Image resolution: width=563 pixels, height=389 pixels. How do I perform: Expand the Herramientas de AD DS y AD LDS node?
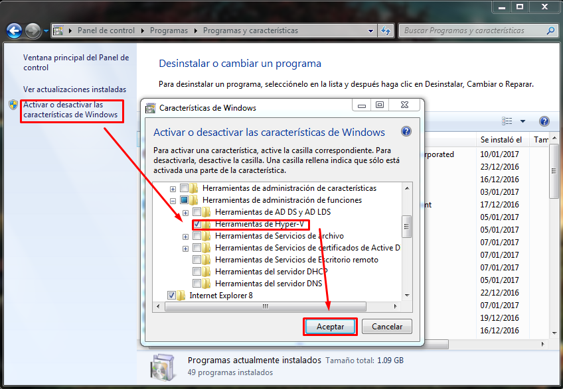tap(186, 213)
